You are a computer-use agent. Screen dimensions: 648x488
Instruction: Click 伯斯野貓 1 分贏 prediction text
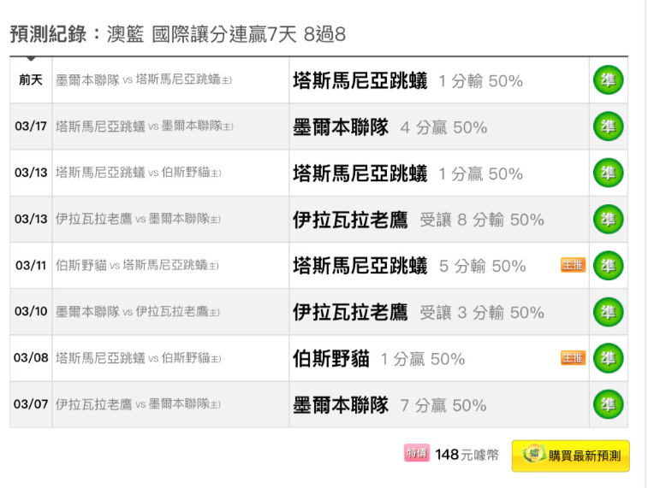coord(378,358)
